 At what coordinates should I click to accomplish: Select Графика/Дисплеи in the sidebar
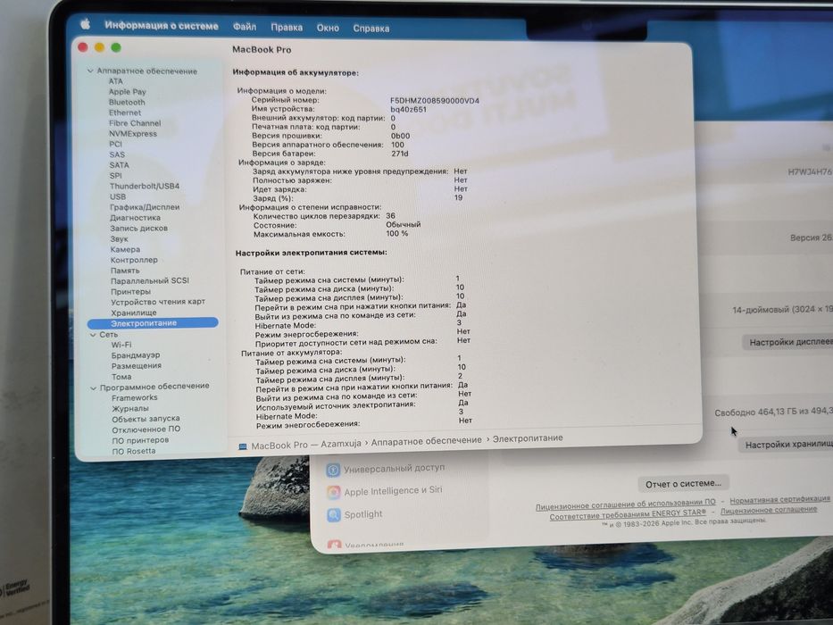[x=145, y=207]
